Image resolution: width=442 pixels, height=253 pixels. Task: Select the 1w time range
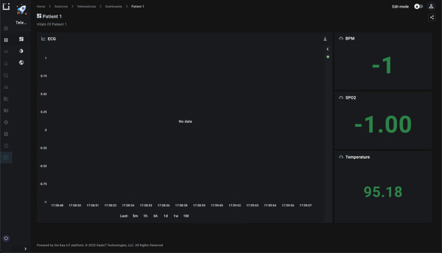coord(175,216)
